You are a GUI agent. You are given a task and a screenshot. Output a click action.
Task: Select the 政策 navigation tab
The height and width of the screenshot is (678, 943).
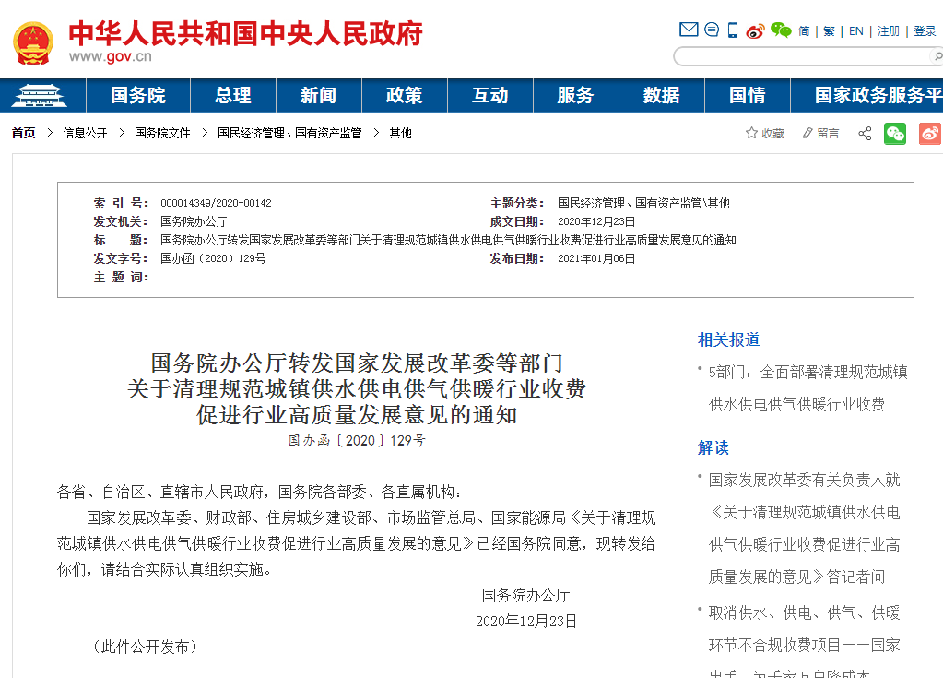(404, 95)
